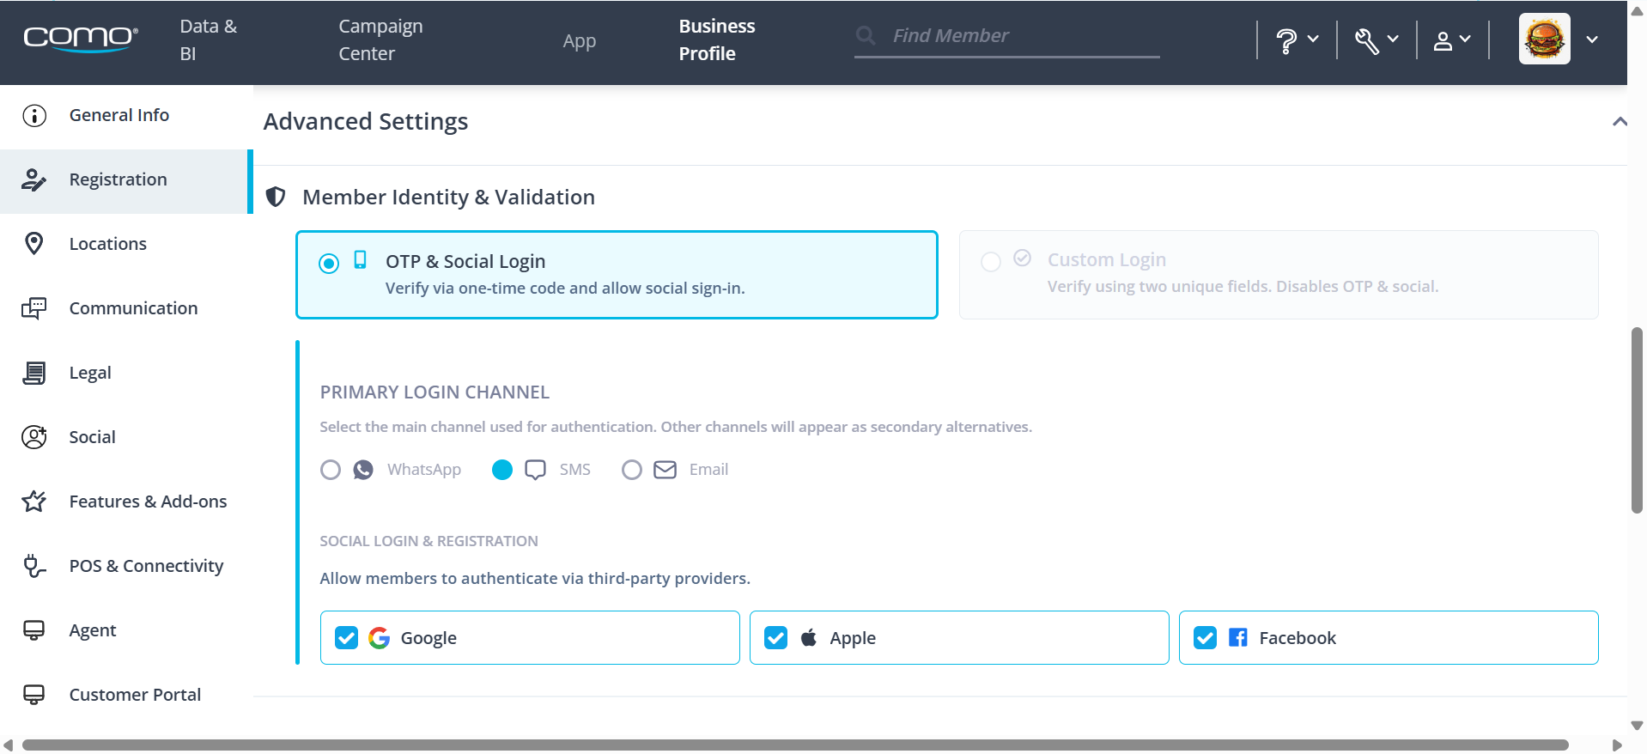Click the Customer Portal monitor icon
The height and width of the screenshot is (754, 1647).
34,695
